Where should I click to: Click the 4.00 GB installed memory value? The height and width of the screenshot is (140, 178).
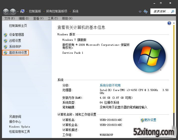(116, 98)
